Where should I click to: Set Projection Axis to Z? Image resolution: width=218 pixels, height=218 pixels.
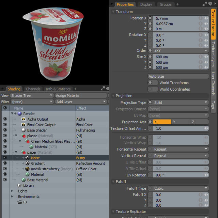(199, 122)
